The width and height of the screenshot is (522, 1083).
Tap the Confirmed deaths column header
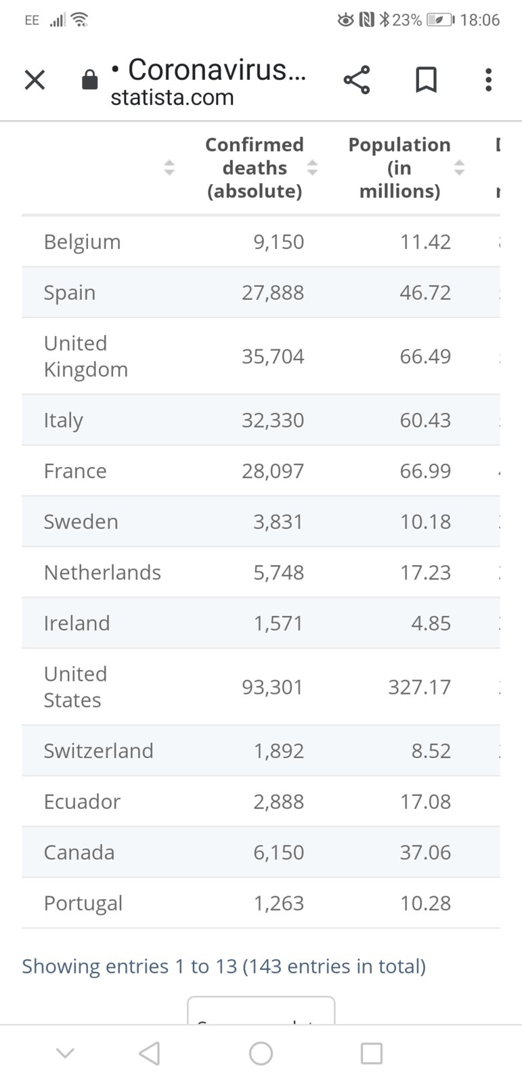coord(255,168)
